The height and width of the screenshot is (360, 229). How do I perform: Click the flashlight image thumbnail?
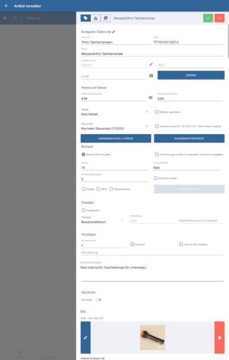152,337
